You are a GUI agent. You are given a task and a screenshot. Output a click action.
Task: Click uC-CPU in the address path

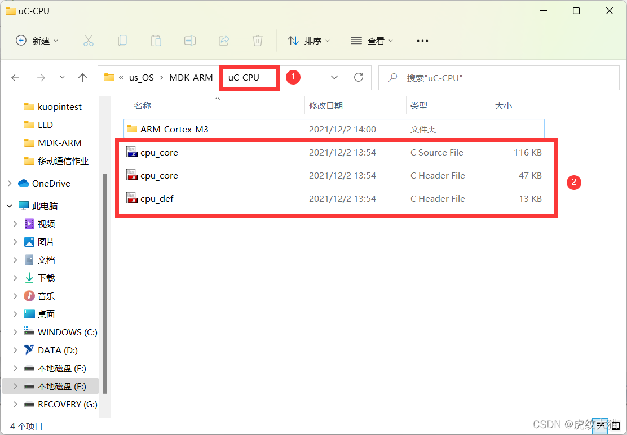click(244, 78)
